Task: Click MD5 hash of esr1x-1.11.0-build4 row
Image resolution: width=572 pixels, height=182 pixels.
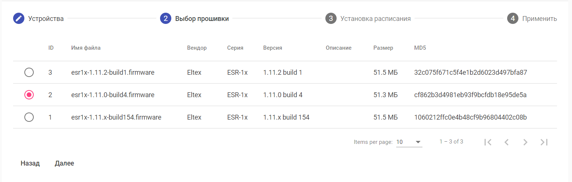Action: [470, 95]
